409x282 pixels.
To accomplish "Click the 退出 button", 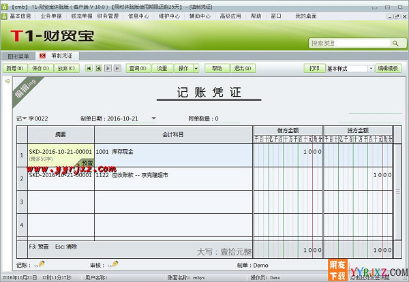I will pos(243,69).
